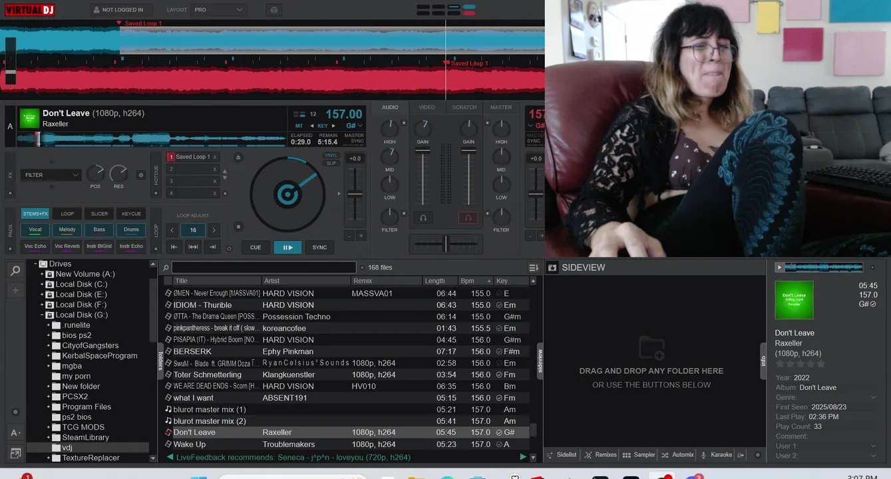The height and width of the screenshot is (479, 891).
Task: Expand the KerbalSpaceProgram folder node
Action: 49,356
